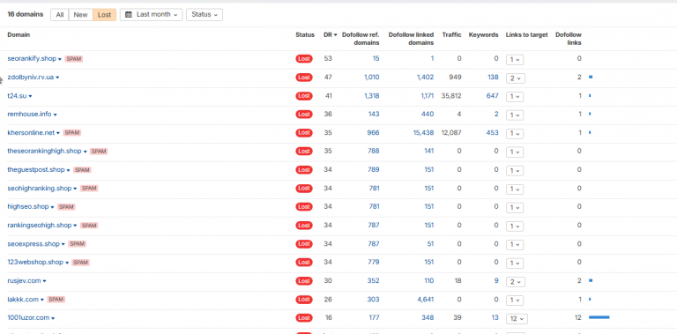The image size is (677, 334).
Task: Open 1,318 dofollow ref. domains for t24.su
Action: 372,96
